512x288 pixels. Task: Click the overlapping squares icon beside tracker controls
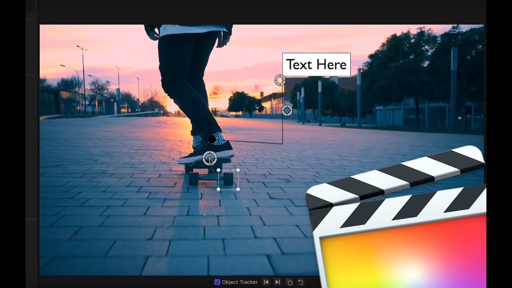pyautogui.click(x=290, y=282)
